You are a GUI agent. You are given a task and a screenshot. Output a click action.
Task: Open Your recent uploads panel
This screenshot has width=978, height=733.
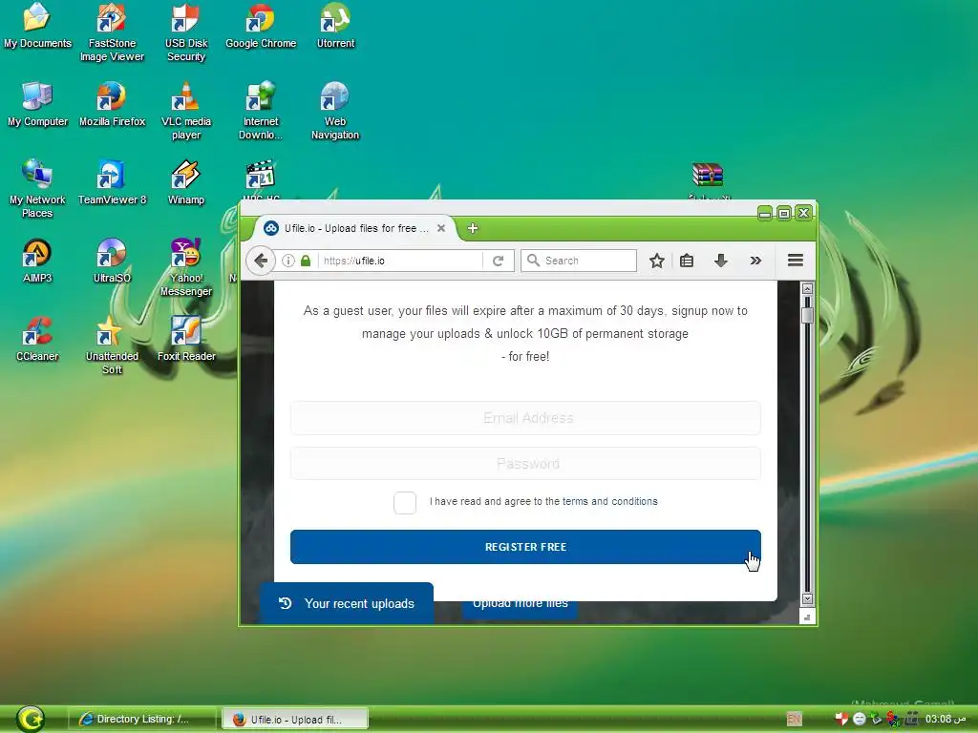(347, 603)
